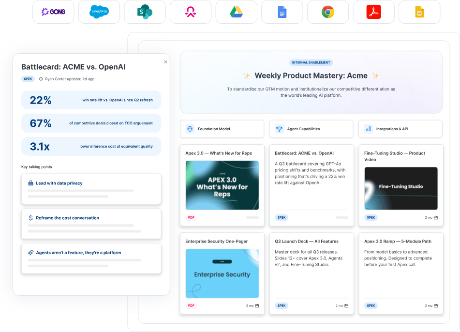Open the Adobe Acrobat PDF tile
Viewport: 460px width, 332px height.
pyautogui.click(x=374, y=12)
